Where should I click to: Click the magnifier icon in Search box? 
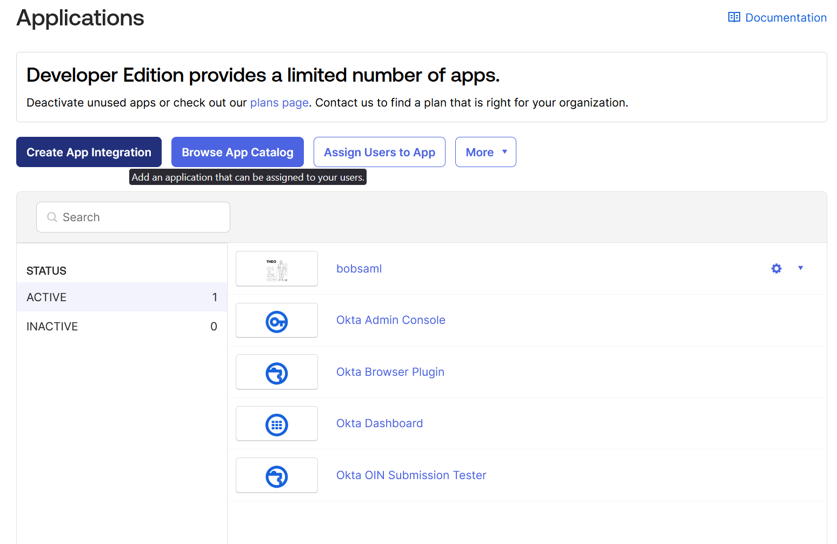52,217
